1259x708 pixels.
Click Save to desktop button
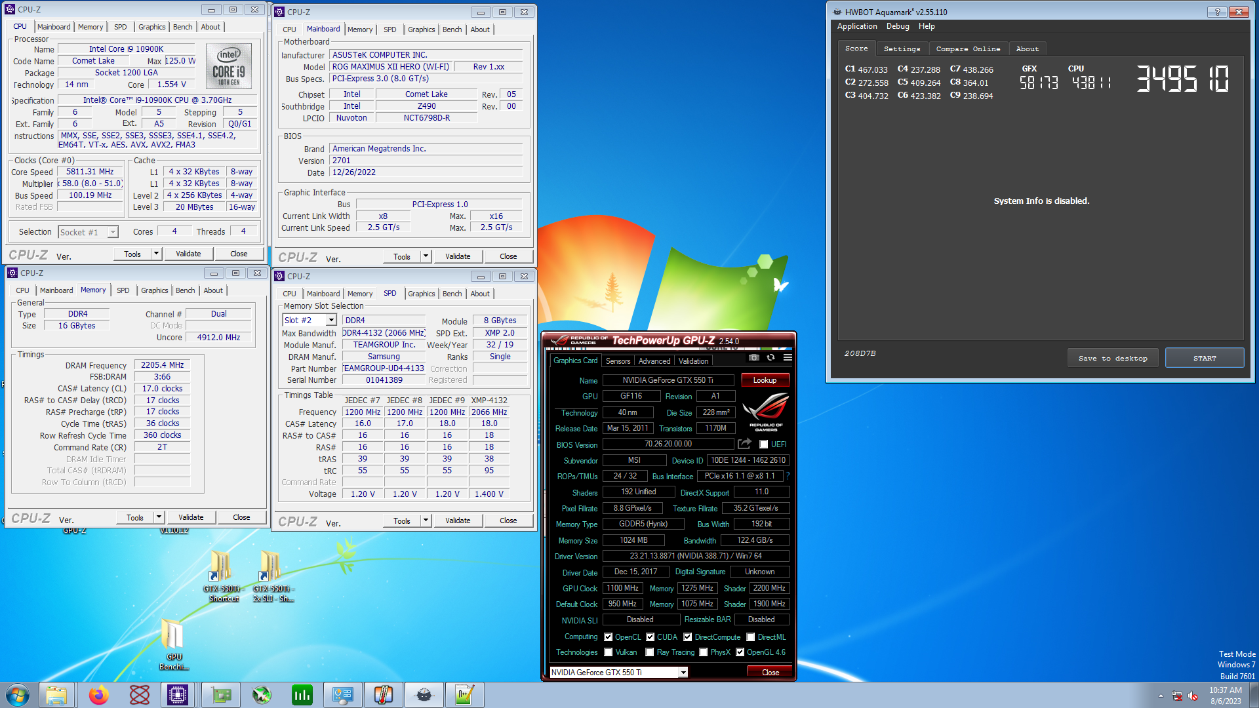(x=1113, y=358)
